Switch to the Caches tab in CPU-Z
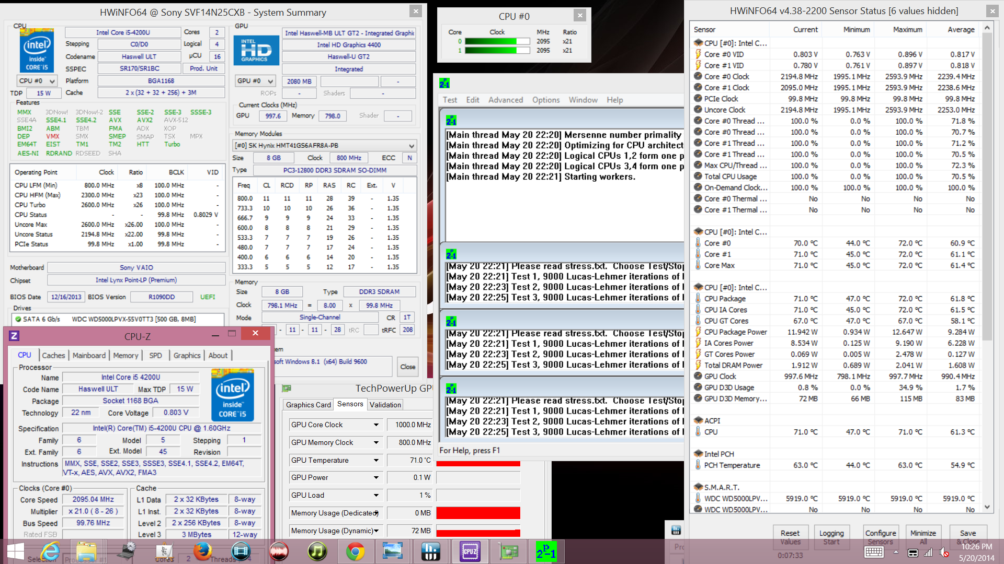The image size is (1004, 564). click(x=53, y=356)
